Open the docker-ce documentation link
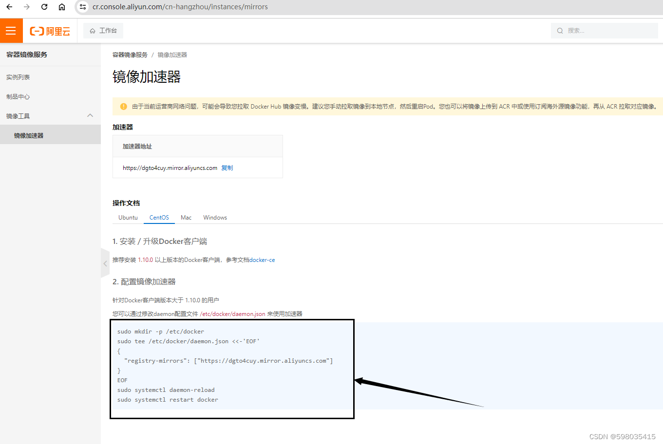 click(x=262, y=260)
